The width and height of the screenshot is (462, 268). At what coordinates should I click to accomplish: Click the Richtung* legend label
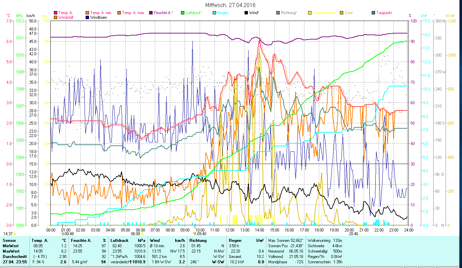[x=289, y=13]
